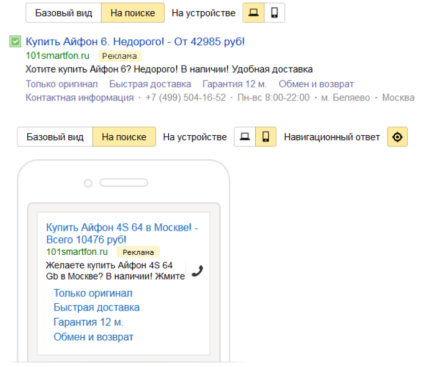The image size is (424, 367).
Task: Select mobile device icon in lower preview bar
Action: point(266,137)
